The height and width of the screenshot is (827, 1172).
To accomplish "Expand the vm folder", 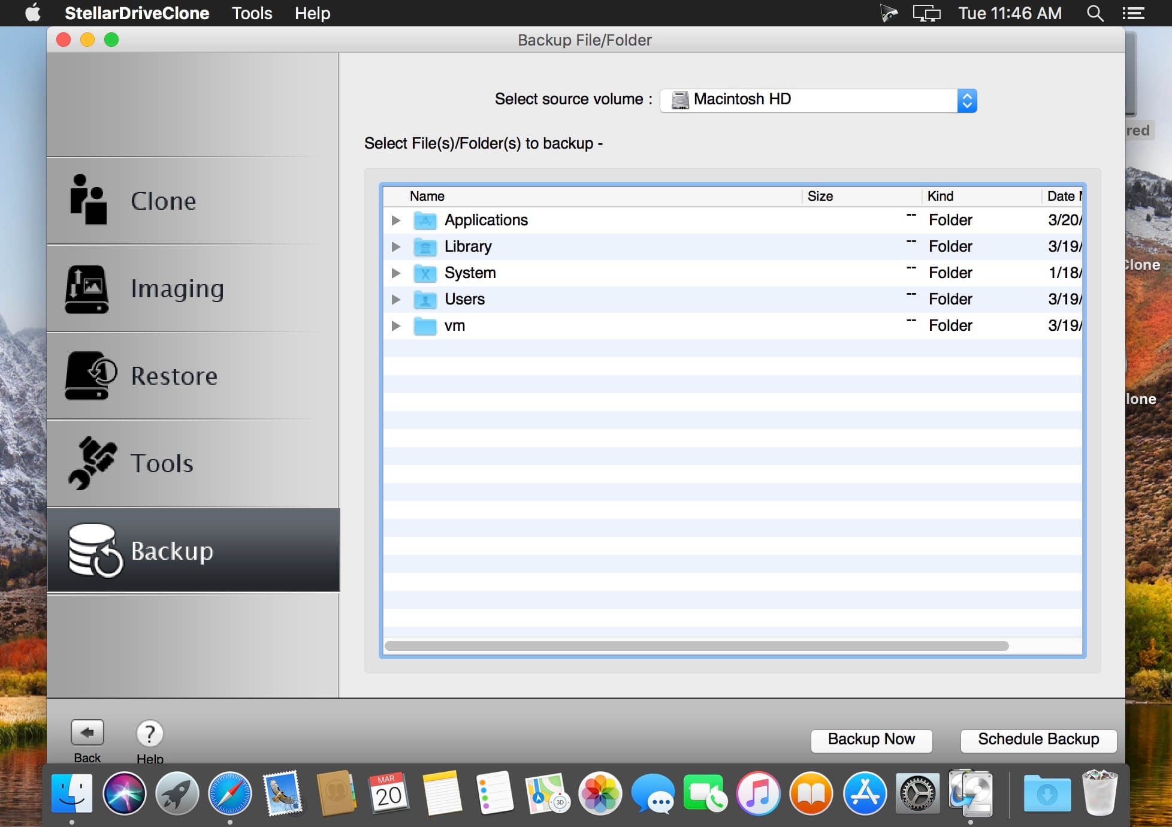I will pos(396,326).
